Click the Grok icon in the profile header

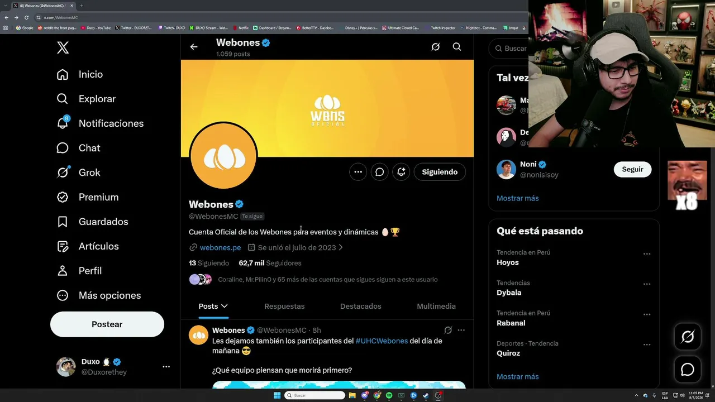436,47
